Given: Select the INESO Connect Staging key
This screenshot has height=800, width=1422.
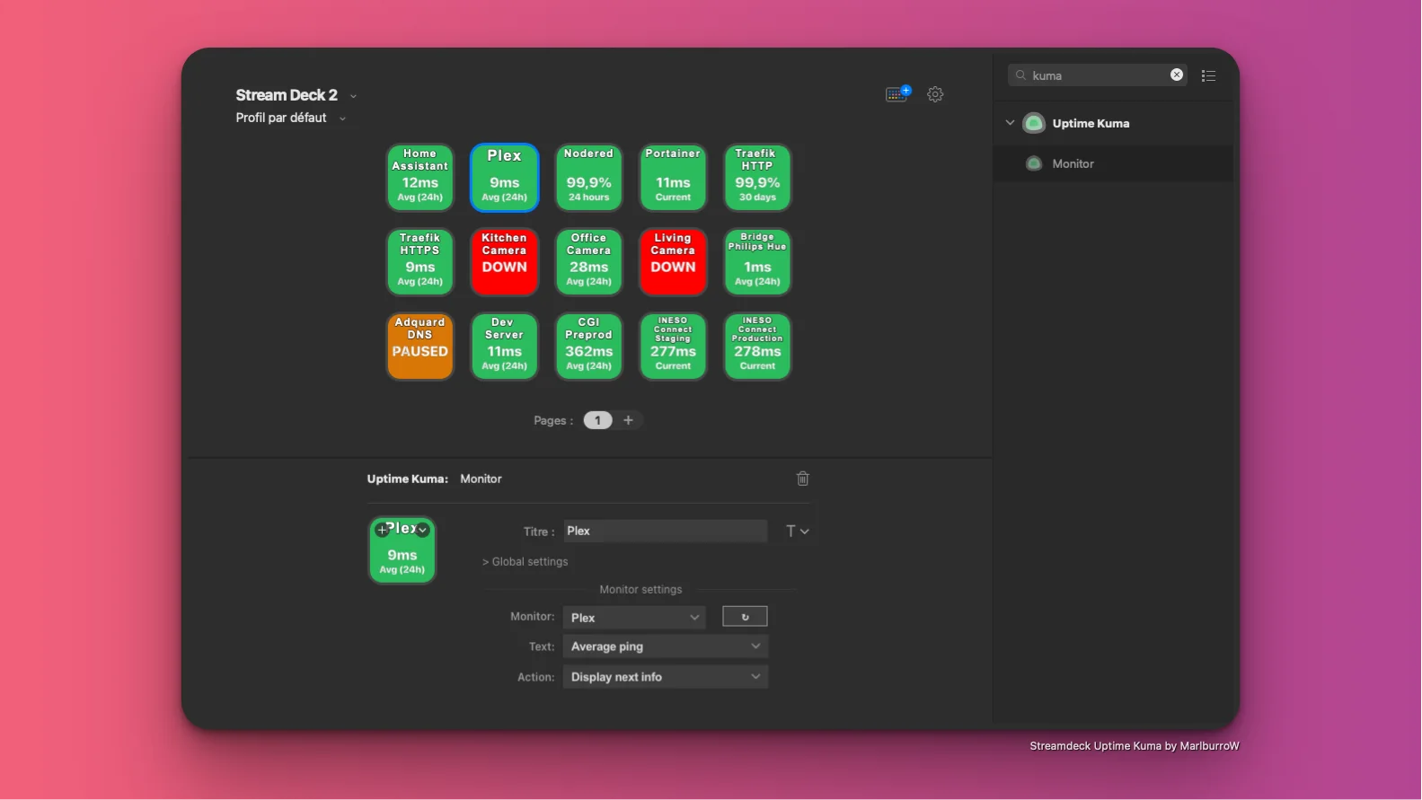Looking at the screenshot, I should pyautogui.click(x=673, y=346).
